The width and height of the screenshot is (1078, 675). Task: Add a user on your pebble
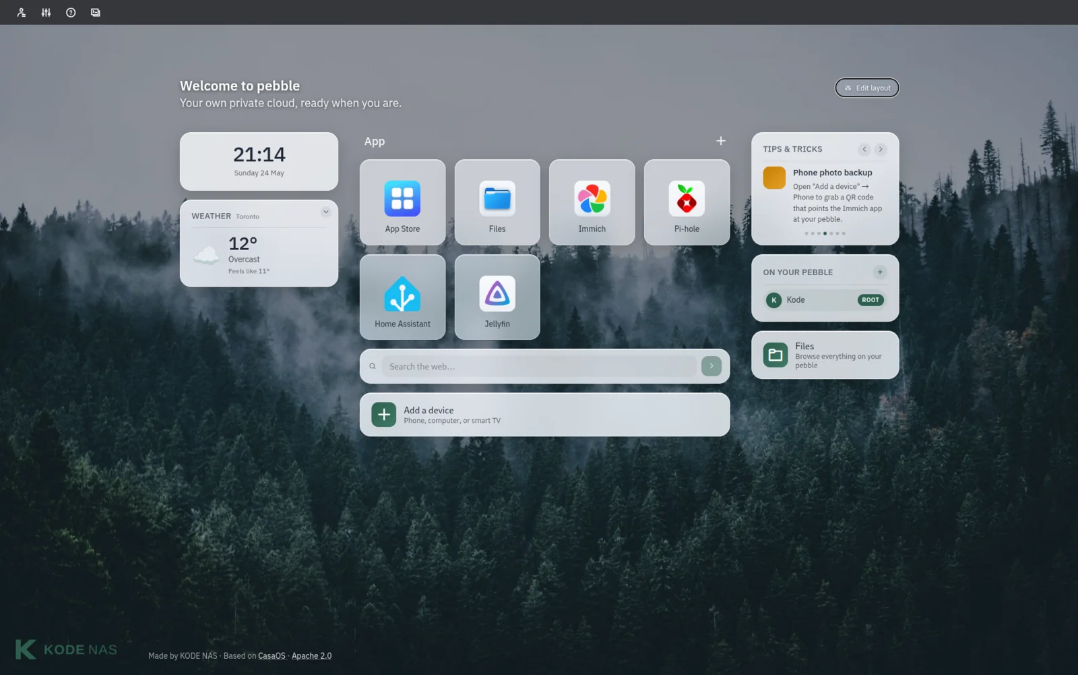coord(880,272)
